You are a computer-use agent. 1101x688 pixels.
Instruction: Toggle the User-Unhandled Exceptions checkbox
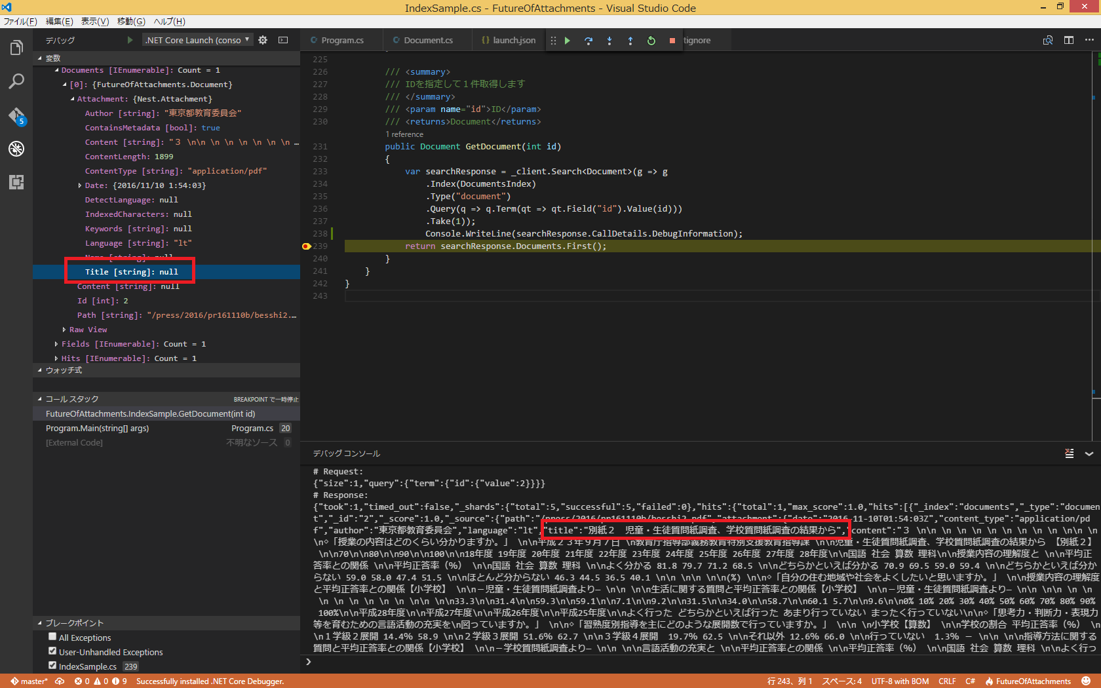(52, 651)
